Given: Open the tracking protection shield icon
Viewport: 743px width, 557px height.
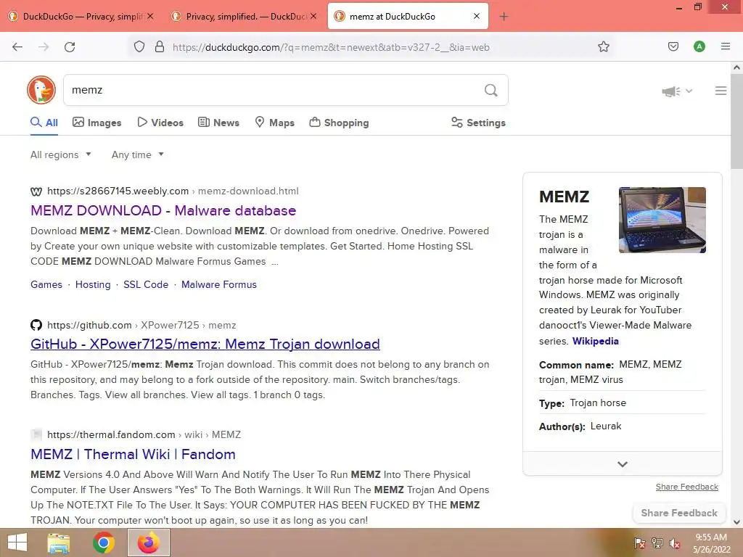Looking at the screenshot, I should click(139, 47).
